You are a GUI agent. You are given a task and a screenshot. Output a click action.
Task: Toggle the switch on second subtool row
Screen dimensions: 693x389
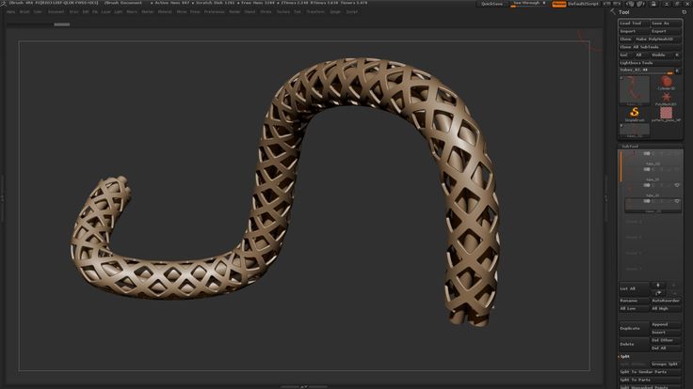coord(647,169)
